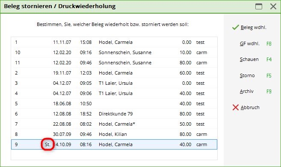281x167 pixels.
Task: Maximize the dialog window
Action: click(259, 6)
